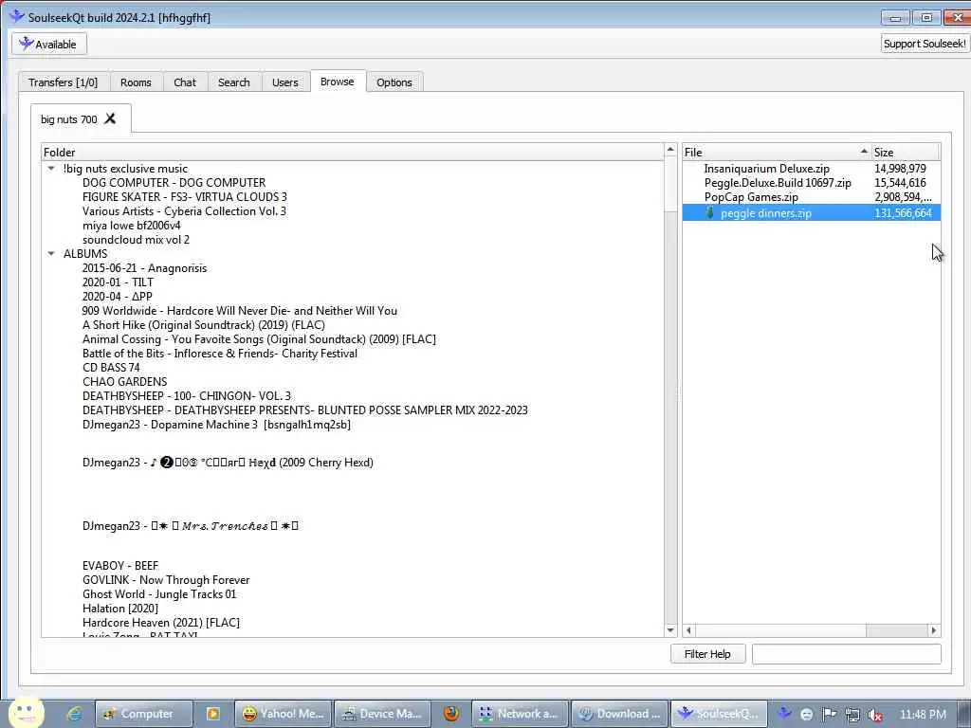This screenshot has height=728, width=971.
Task: Open the Options tab
Action: coord(394,82)
